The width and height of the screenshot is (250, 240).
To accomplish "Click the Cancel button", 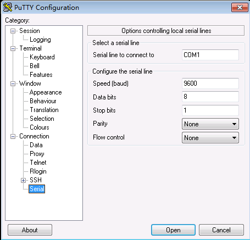I will pos(221,230).
